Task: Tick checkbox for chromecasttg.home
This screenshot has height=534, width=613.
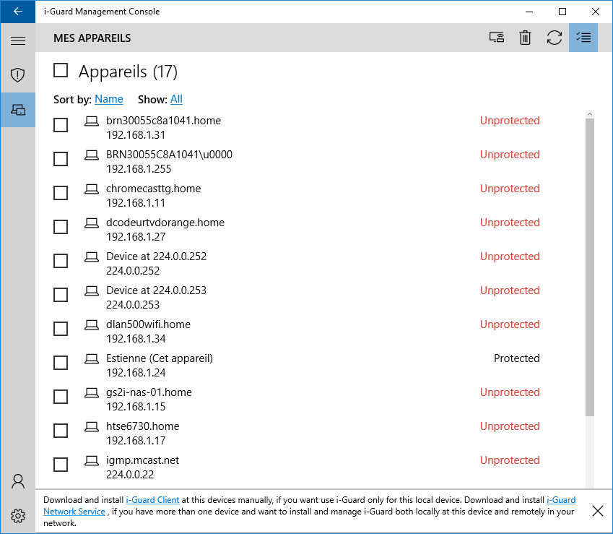Action: point(61,193)
